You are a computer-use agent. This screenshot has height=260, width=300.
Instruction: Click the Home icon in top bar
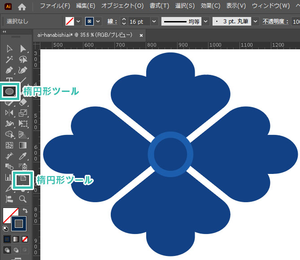tap(22, 7)
